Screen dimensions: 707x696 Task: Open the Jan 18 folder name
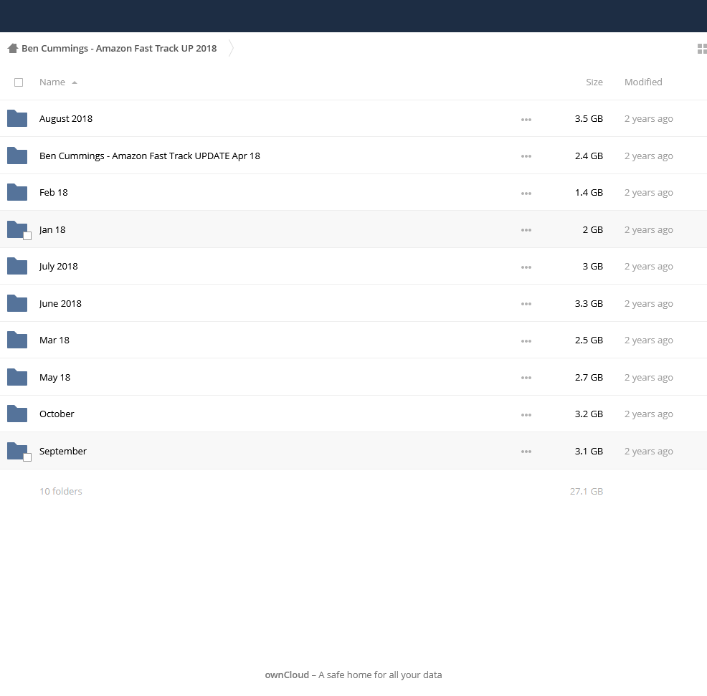click(52, 230)
